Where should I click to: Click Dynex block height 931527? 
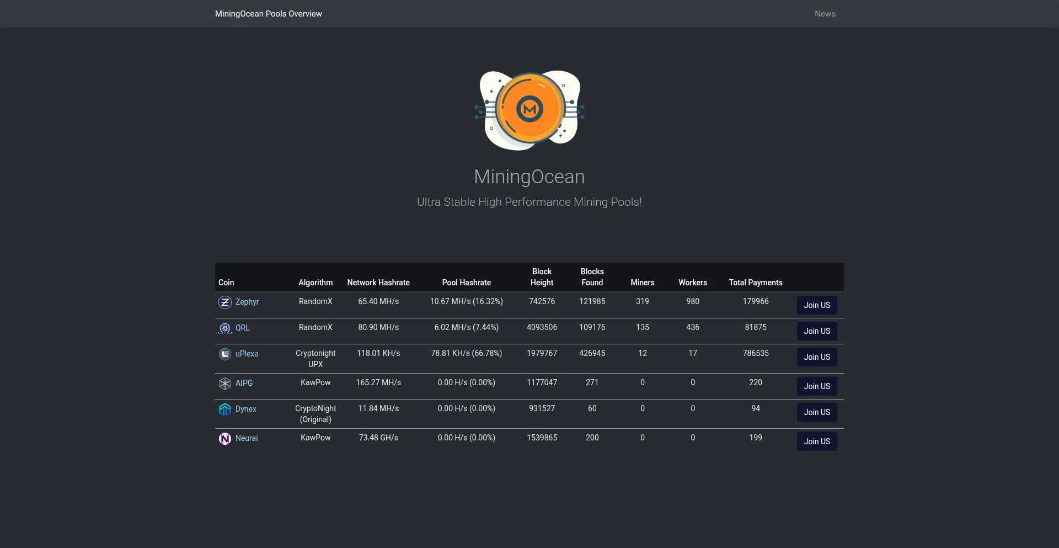pos(542,408)
